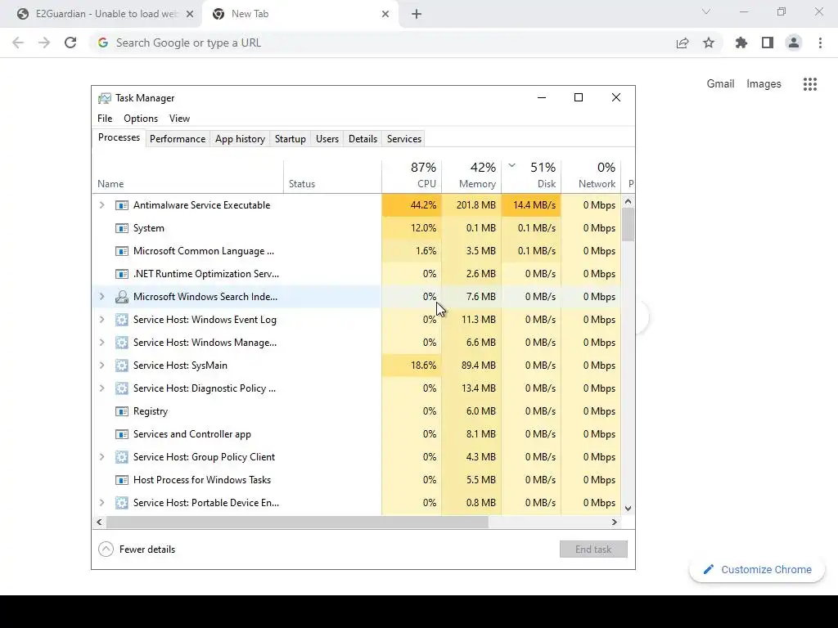Click the .NET Runtime Optimization Service icon
The height and width of the screenshot is (628, 838).
122,274
